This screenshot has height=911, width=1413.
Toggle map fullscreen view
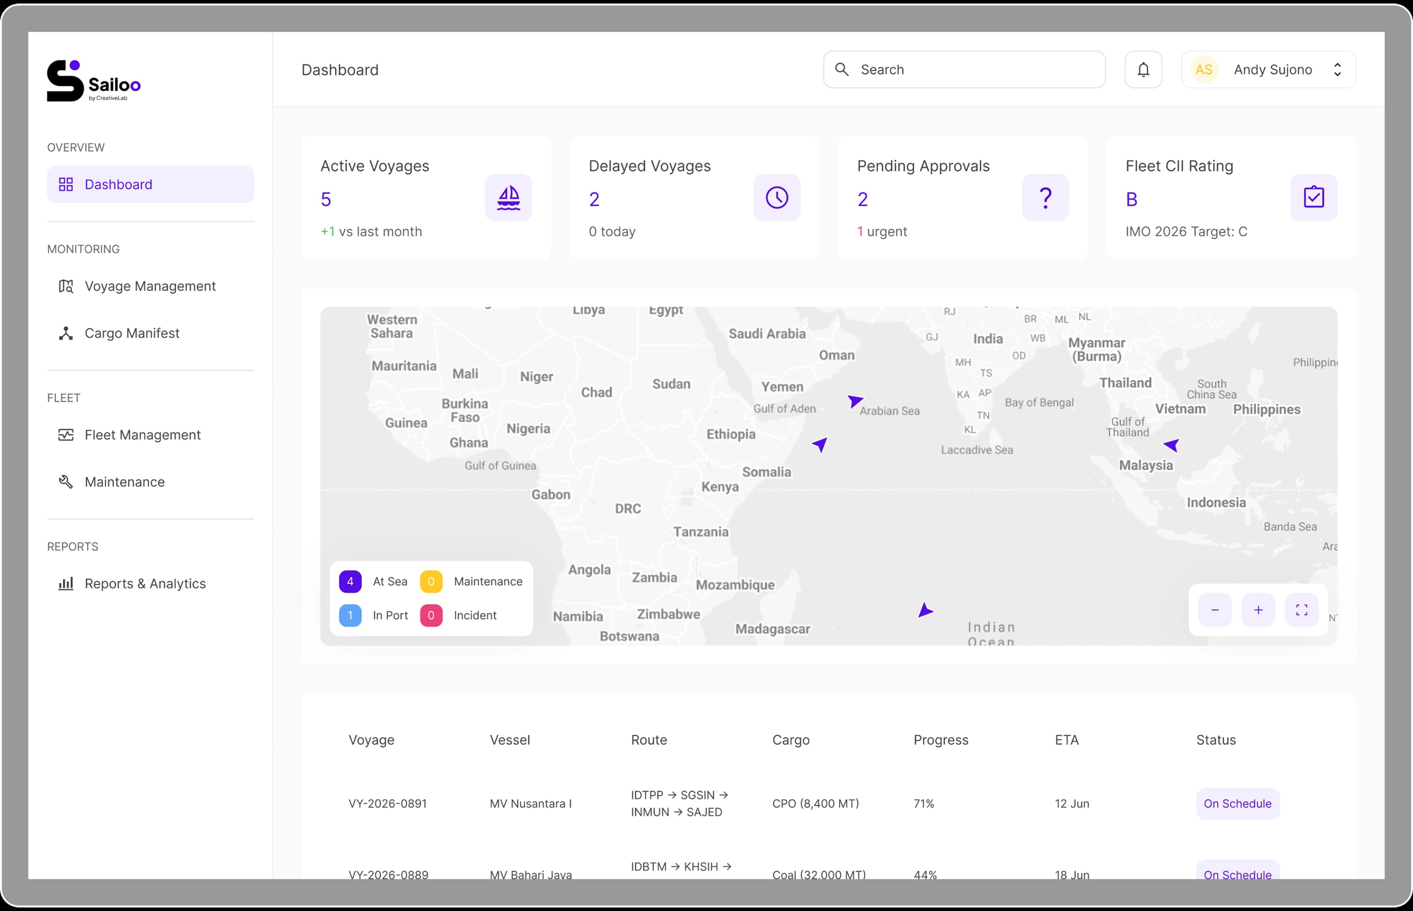(1302, 610)
